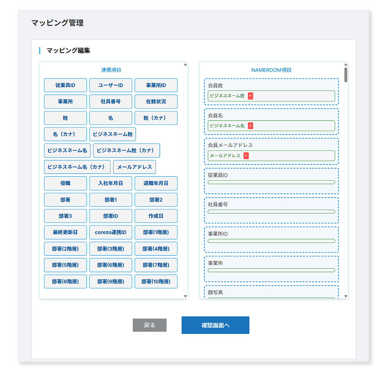Viewport: 387px width, 382px height.
Task: Click the 役職 chip
Action: coord(65,183)
